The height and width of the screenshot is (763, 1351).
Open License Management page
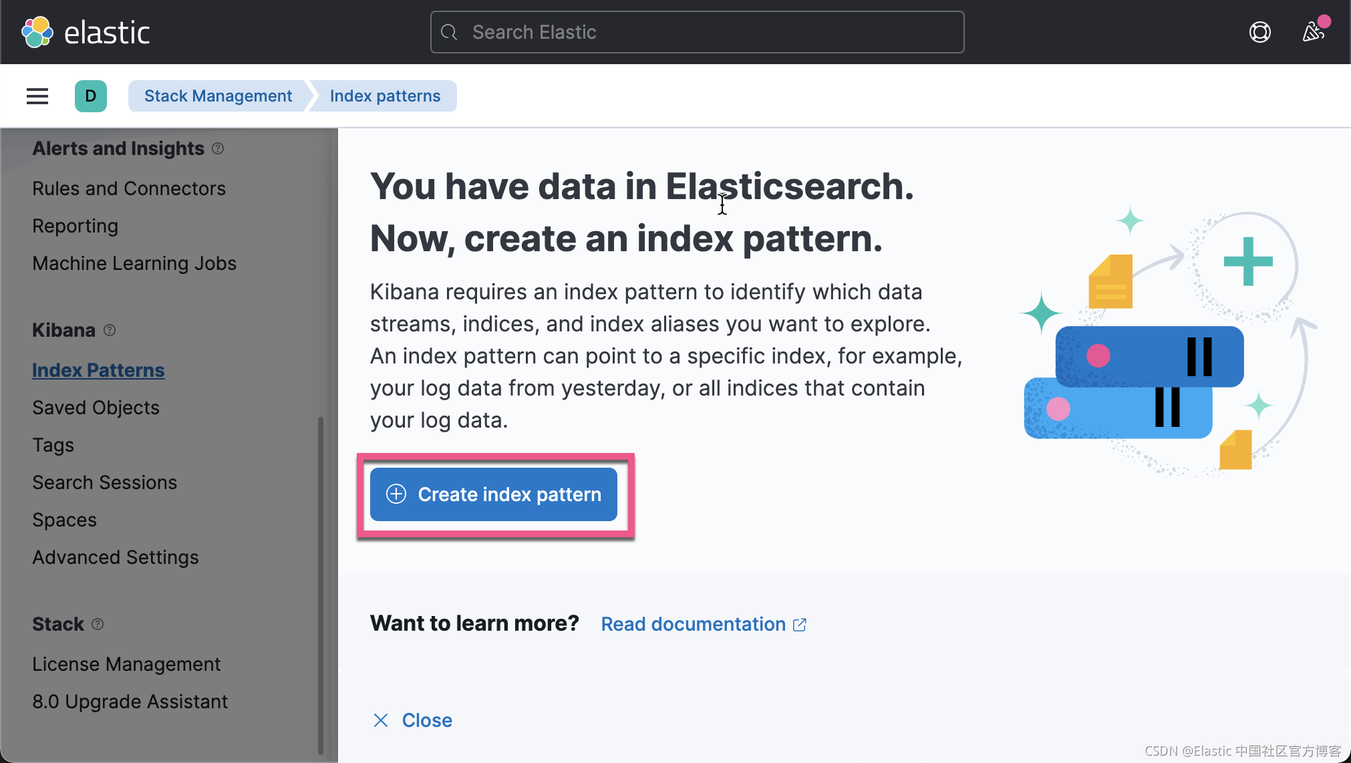(x=126, y=664)
